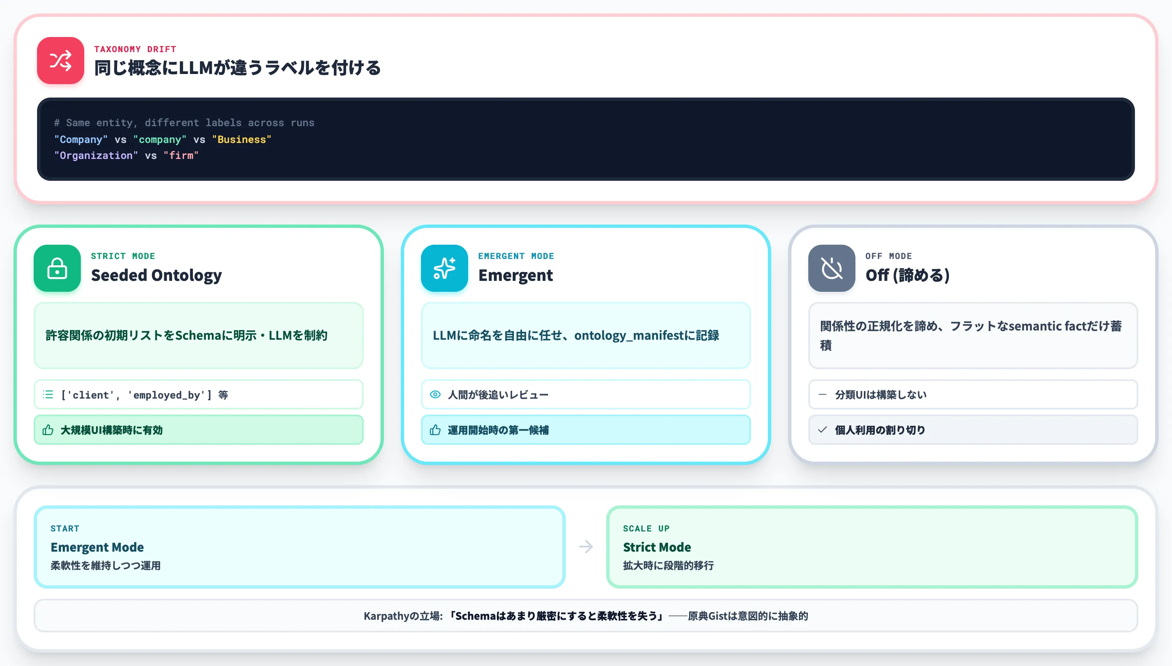Screen dimensions: 1172x666
Task: Select the SCALE UP Strict Mode box
Action: tap(872, 547)
